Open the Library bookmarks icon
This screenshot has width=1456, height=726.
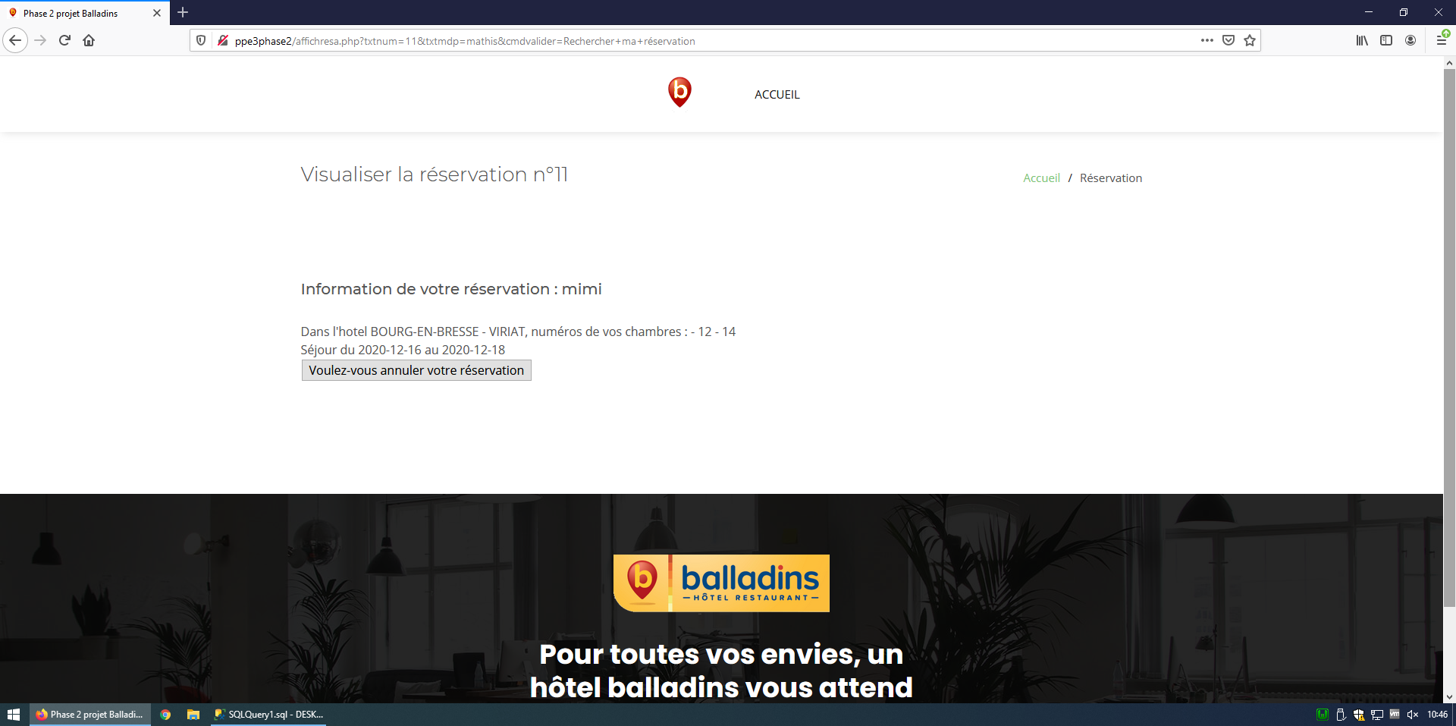tap(1362, 40)
